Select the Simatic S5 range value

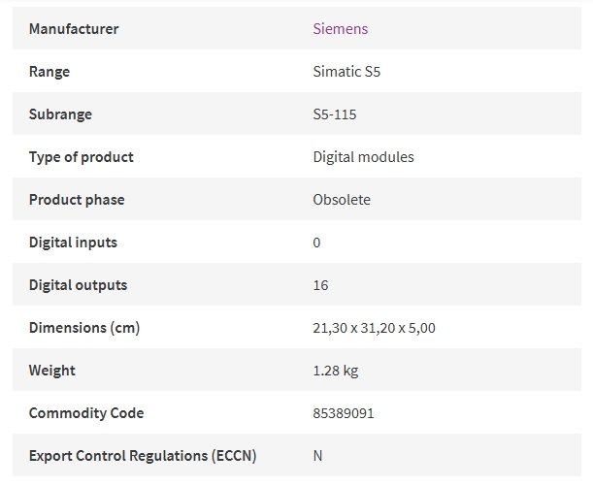[346, 72]
